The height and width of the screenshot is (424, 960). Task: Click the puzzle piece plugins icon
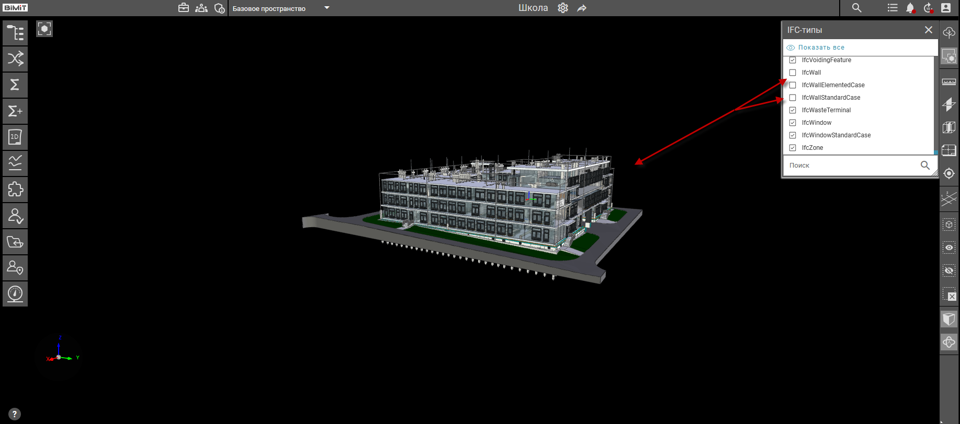coord(15,189)
